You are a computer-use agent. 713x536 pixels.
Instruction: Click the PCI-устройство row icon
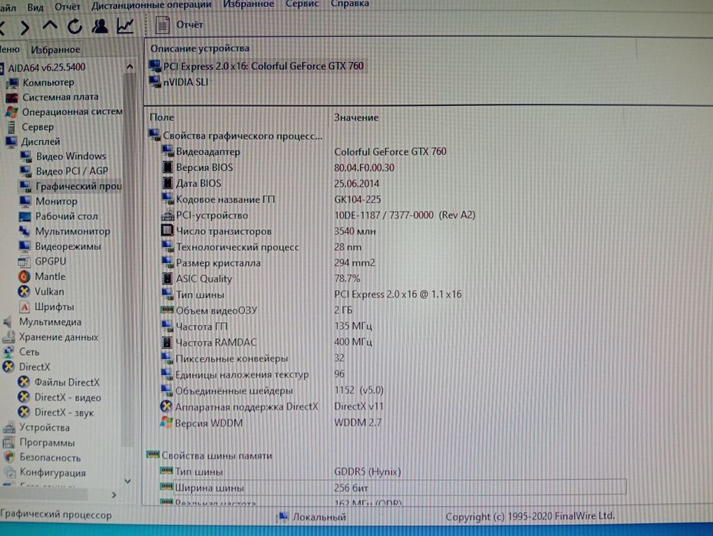pos(167,215)
